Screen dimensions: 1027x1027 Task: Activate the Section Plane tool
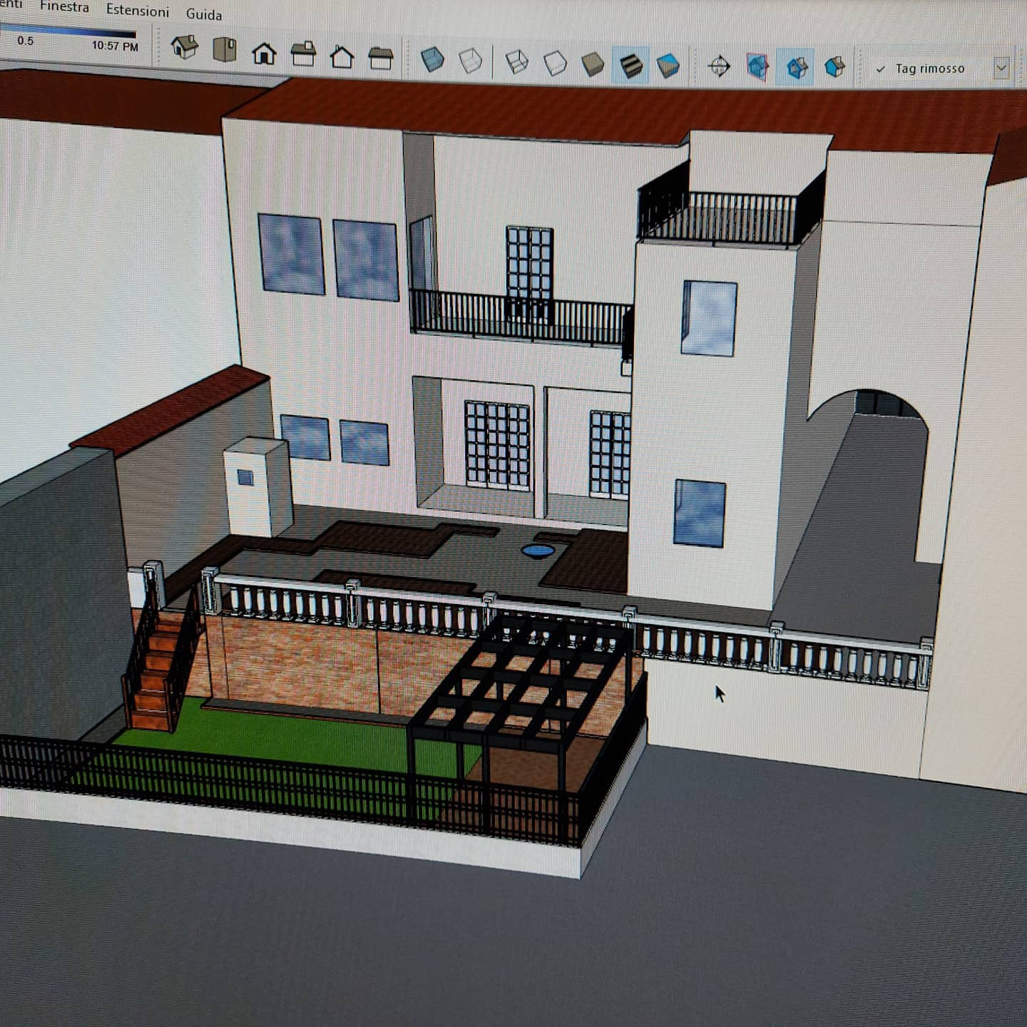(x=719, y=67)
